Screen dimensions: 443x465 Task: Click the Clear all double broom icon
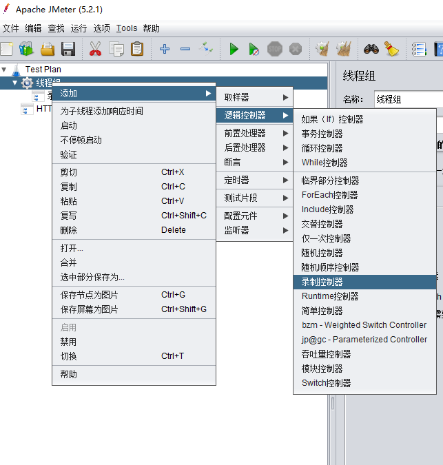[x=344, y=49]
